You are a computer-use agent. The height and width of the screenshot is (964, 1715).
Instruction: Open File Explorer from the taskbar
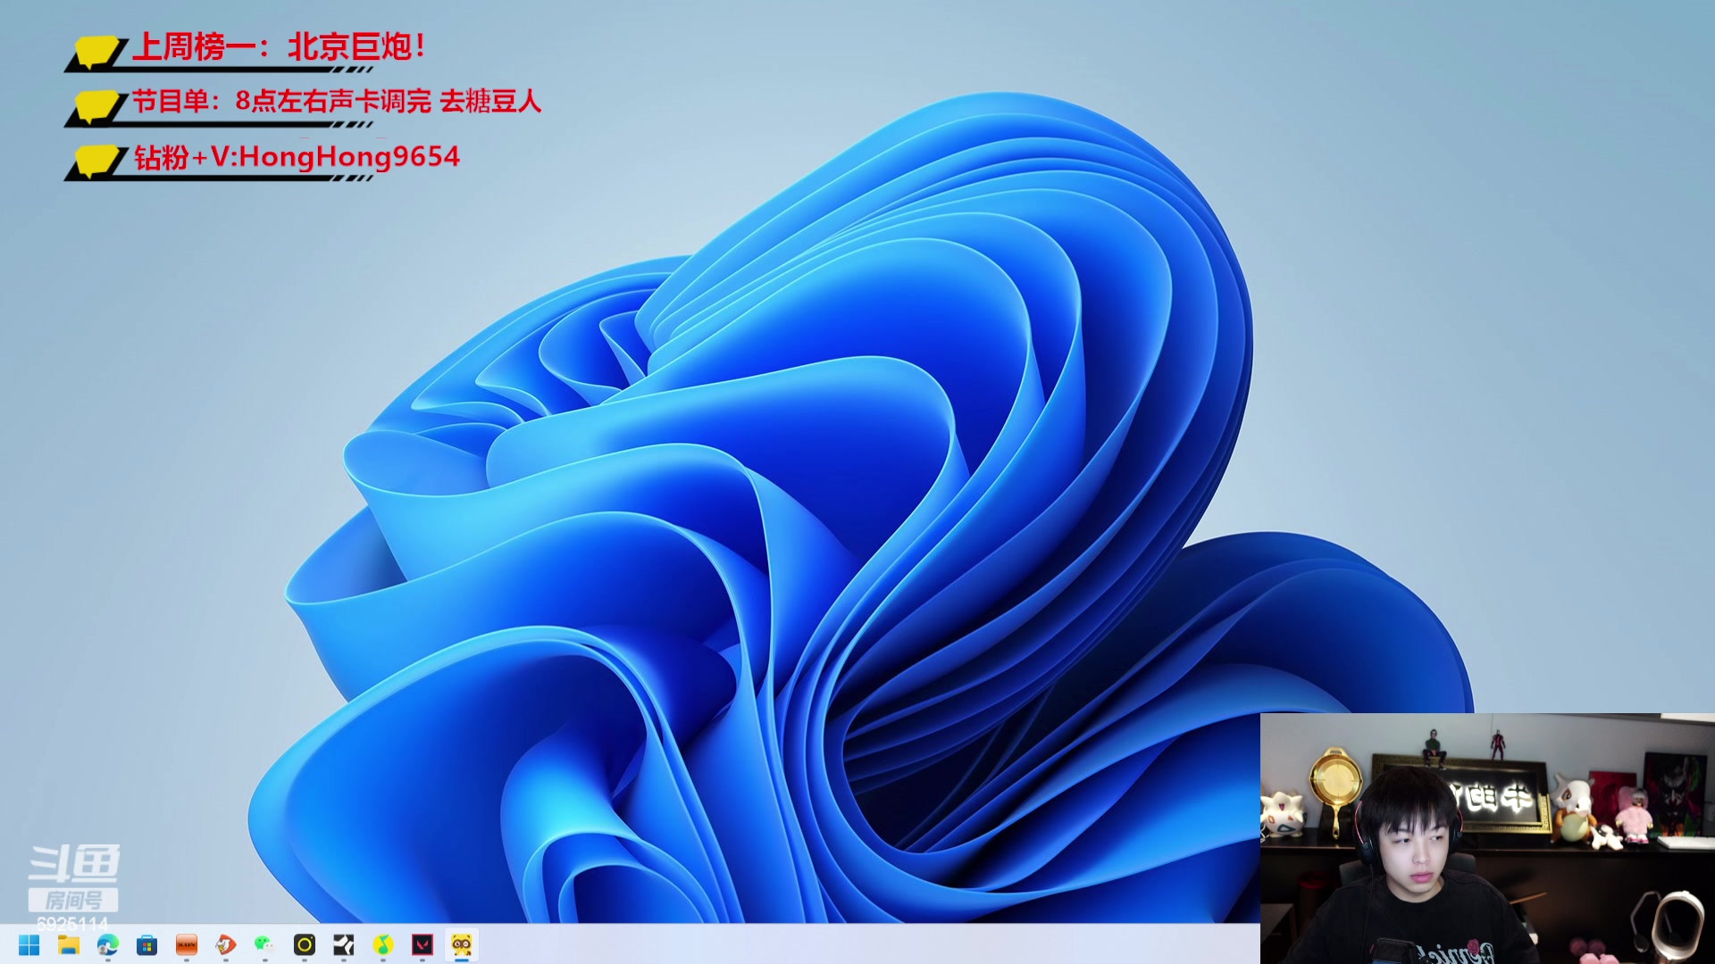coord(69,944)
